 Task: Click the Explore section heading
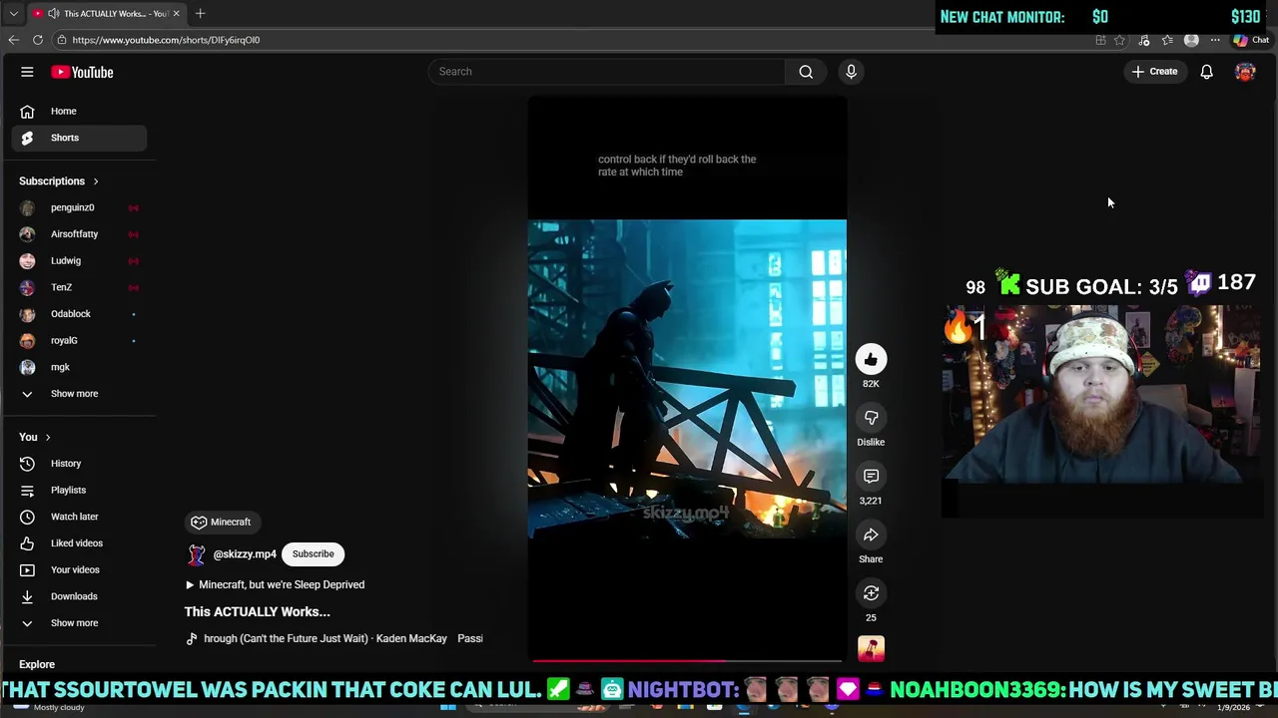(x=37, y=664)
